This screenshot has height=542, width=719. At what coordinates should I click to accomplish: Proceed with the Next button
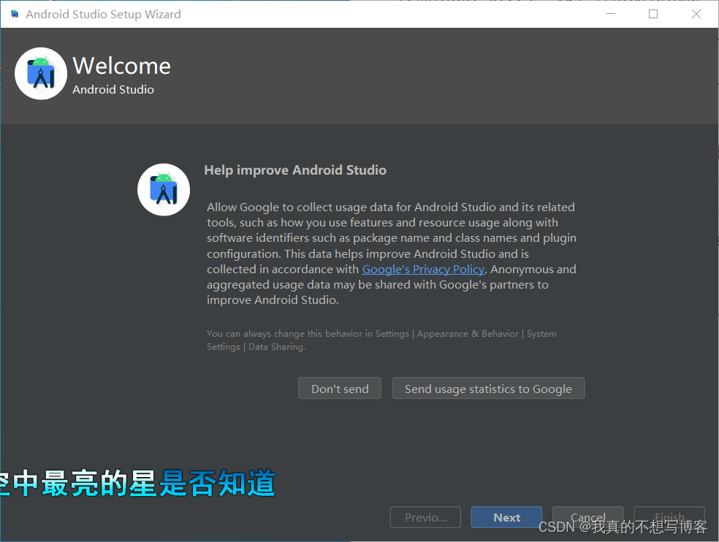click(506, 517)
